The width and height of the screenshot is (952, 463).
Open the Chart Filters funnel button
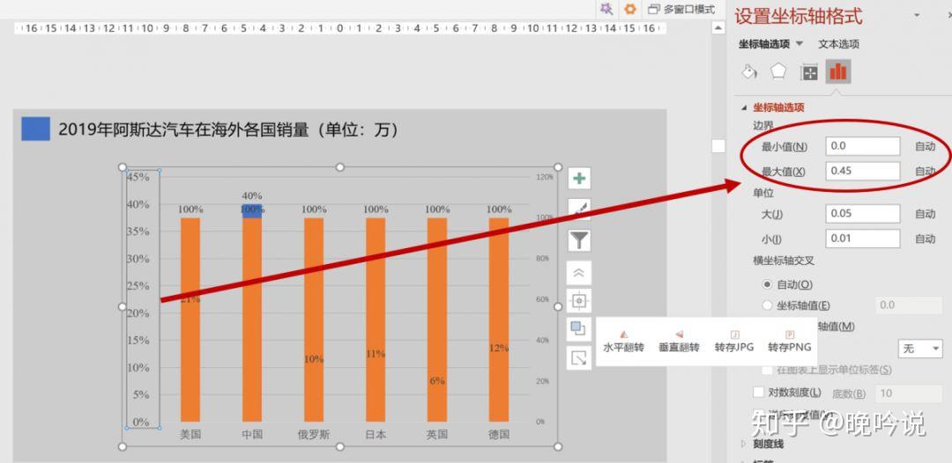pos(579,240)
